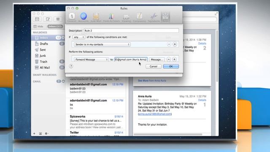Click the Description field containing Rule 2

pyautogui.click(x=131, y=31)
